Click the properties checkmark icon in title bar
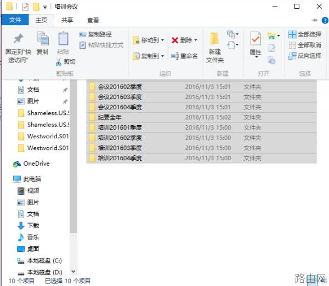Viewport: 329px width, 286px height. click(x=25, y=7)
